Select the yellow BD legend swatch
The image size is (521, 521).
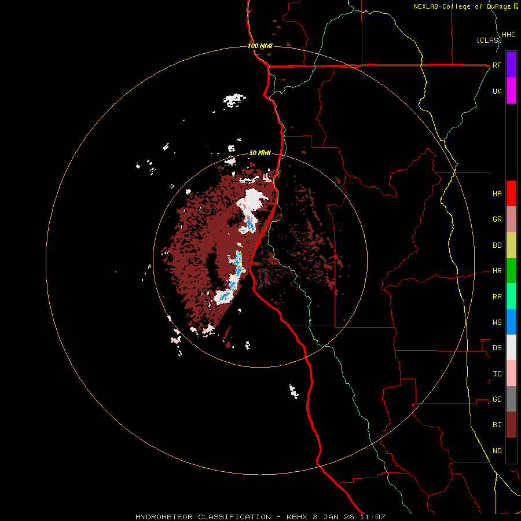tap(511, 245)
